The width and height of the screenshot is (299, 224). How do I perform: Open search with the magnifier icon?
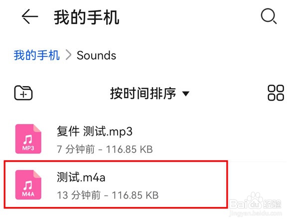click(269, 16)
